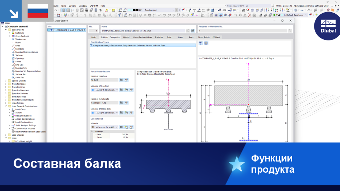Switch to the Hybrid tab
This screenshot has width=340, height=191.
(126, 37)
